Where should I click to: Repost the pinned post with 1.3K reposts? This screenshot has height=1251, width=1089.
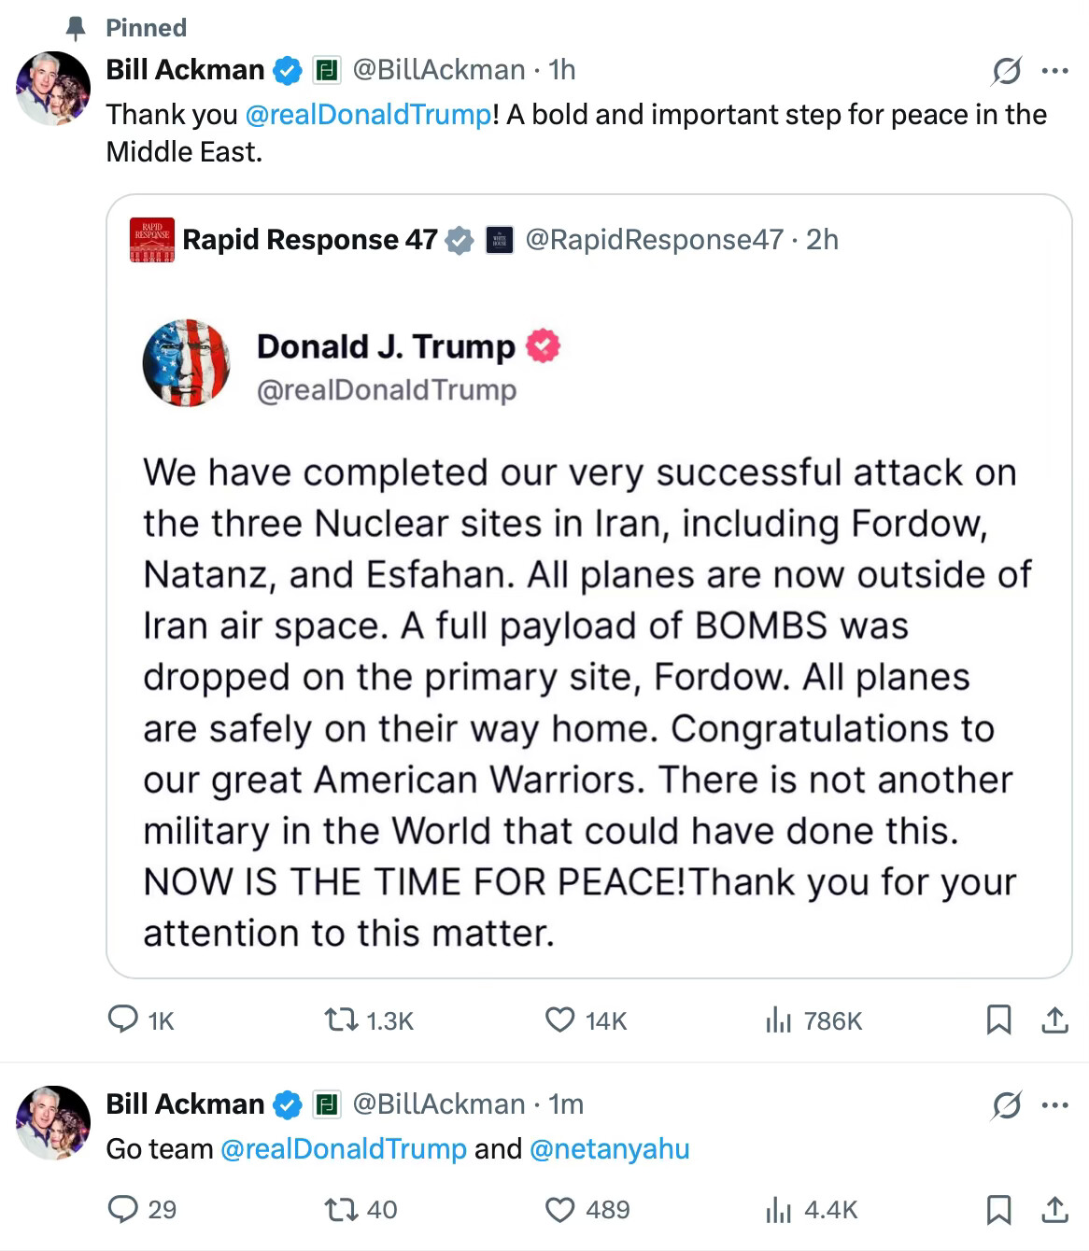[341, 1019]
